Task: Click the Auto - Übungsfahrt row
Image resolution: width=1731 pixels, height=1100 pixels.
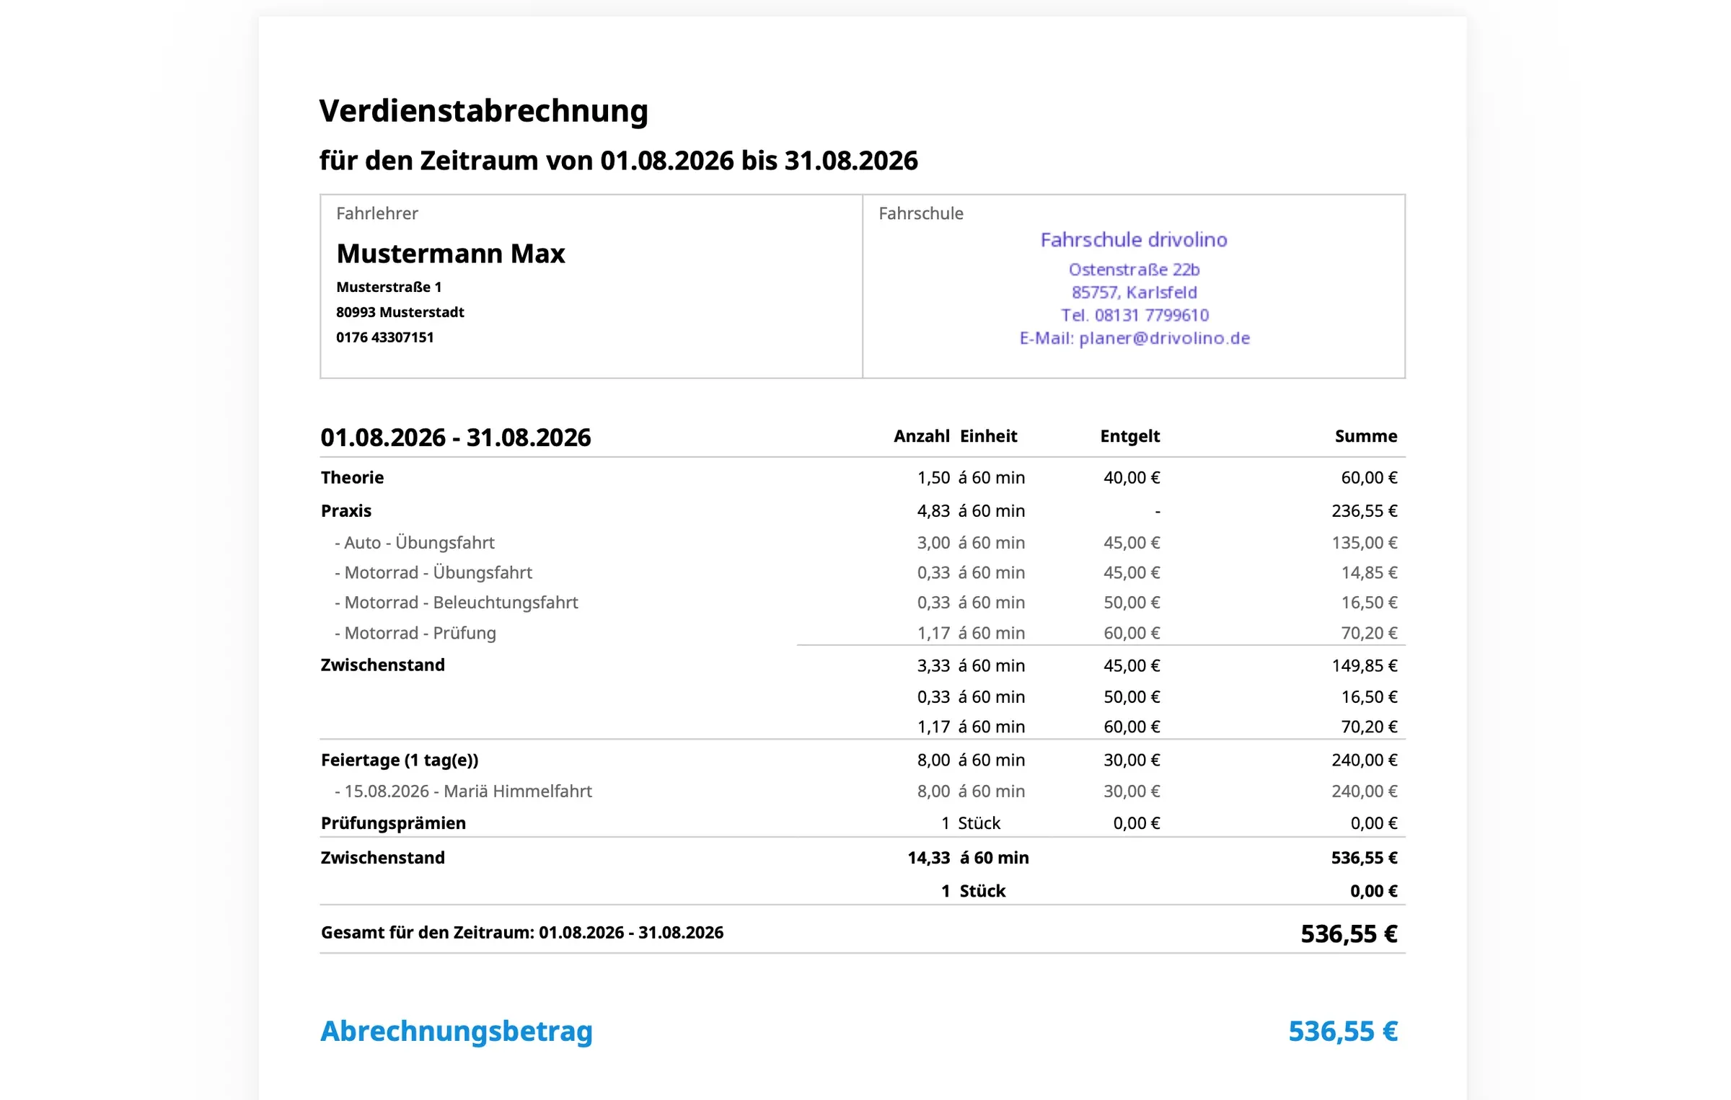Action: (863, 543)
